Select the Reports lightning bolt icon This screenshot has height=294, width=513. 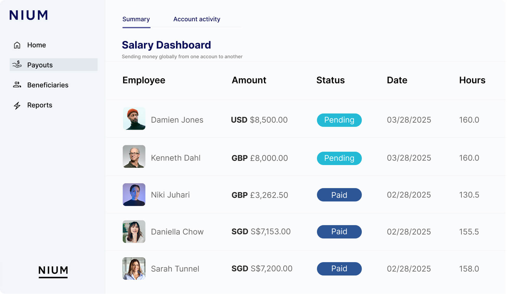[17, 105]
